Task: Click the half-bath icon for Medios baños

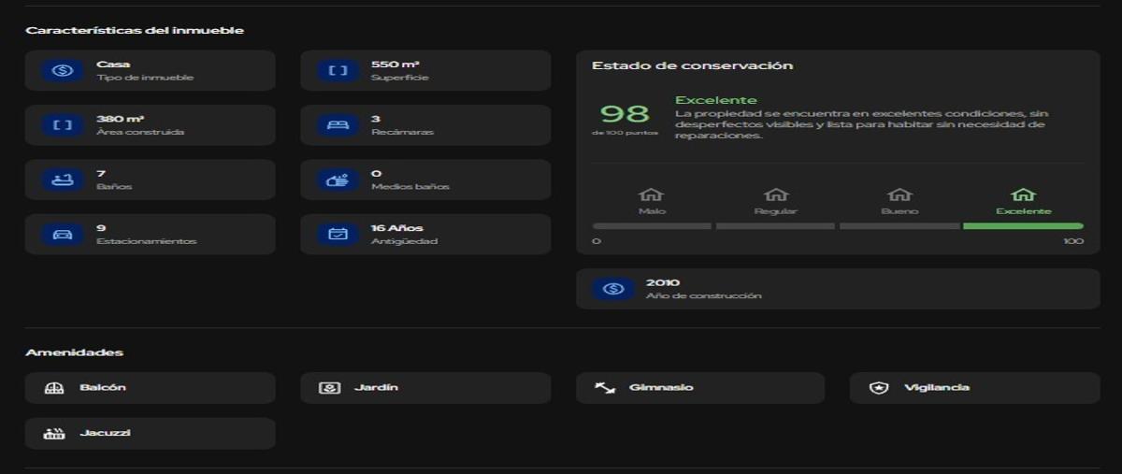Action: point(338,180)
